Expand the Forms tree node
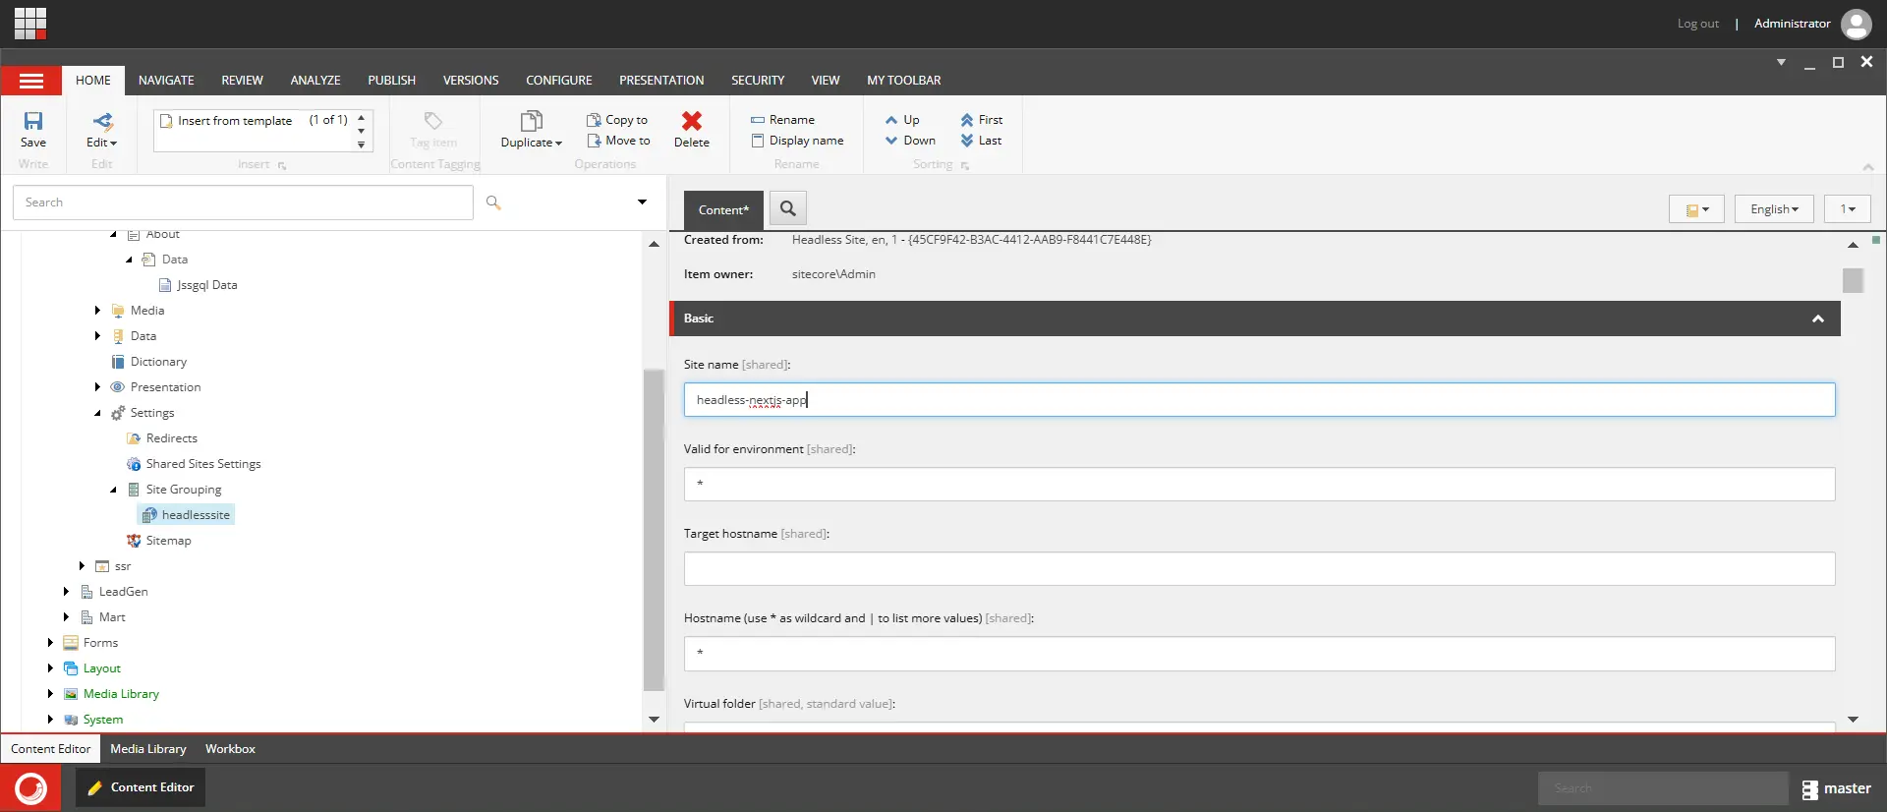1887x812 pixels. click(50, 643)
